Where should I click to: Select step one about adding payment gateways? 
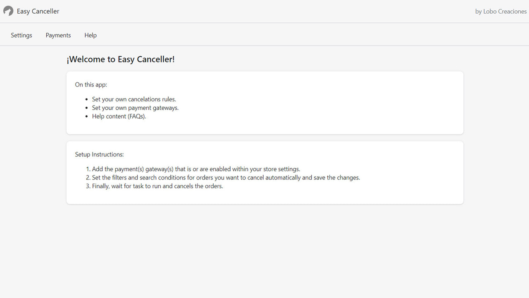(x=196, y=169)
